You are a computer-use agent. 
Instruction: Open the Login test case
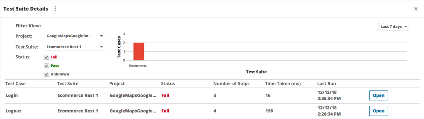click(x=378, y=96)
